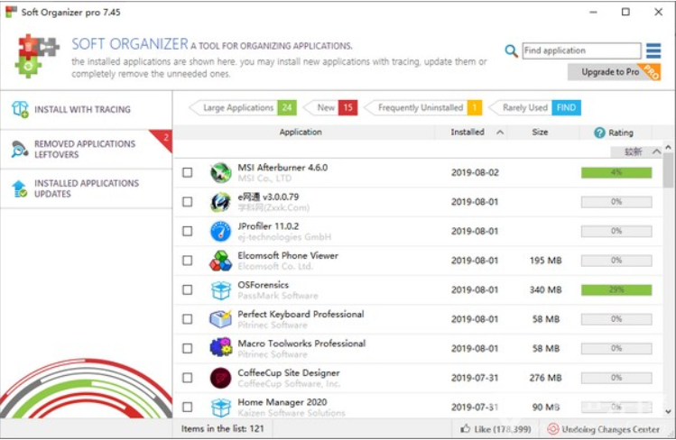Click the green 24 large apps count
The height and width of the screenshot is (440, 676).
click(287, 107)
